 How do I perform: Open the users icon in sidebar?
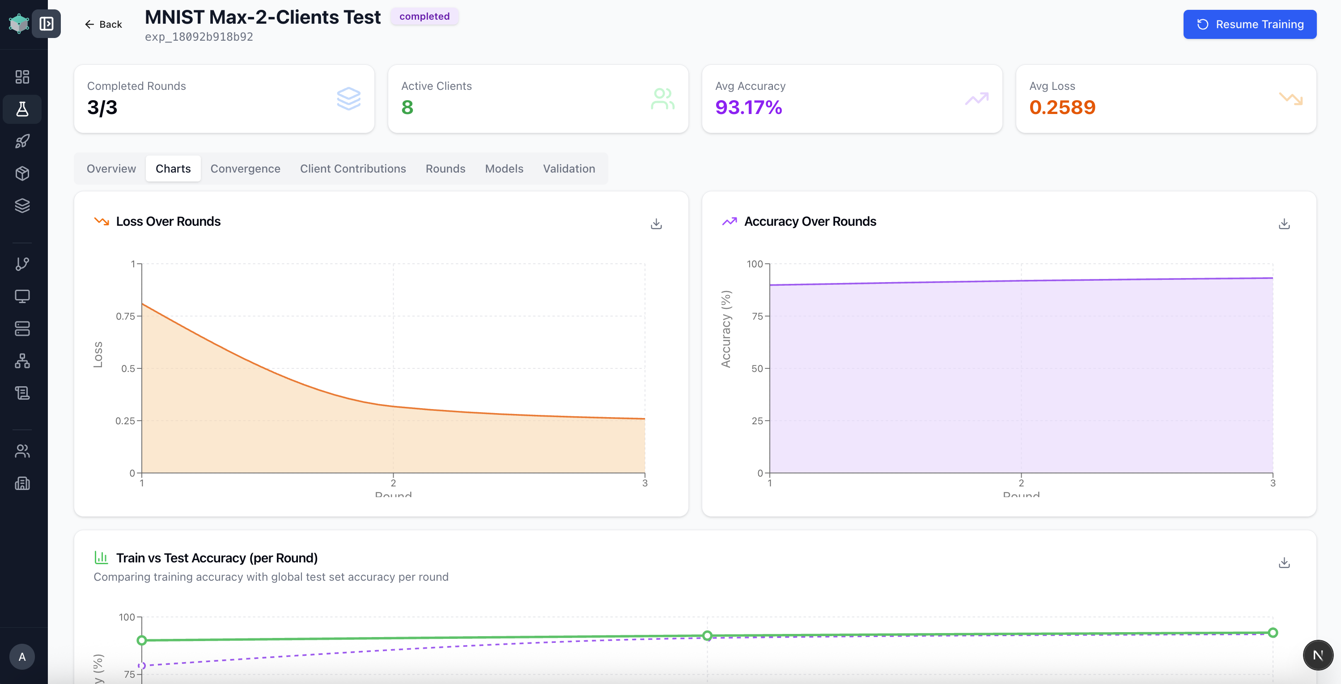[x=22, y=451]
